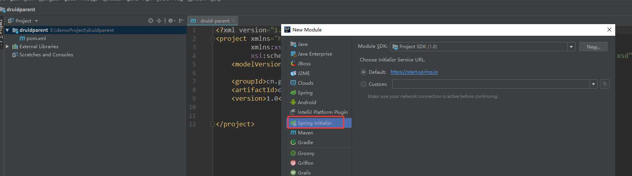Collapse the druidparent tree node
This screenshot has width=632, height=176.
[x=7, y=30]
